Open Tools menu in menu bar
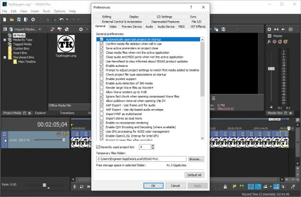 (x=46, y=11)
